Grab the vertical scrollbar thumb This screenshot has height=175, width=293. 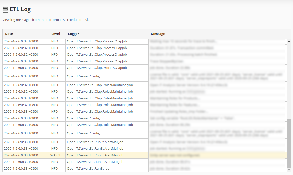pyautogui.click(x=289, y=143)
